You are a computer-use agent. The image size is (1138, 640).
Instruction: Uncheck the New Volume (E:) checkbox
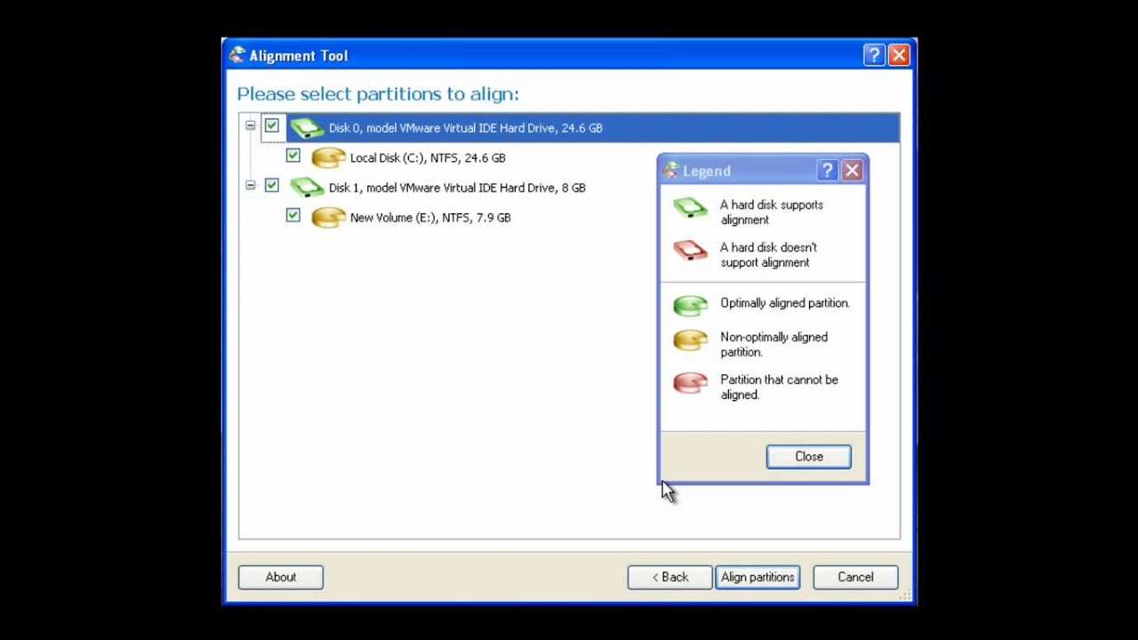pos(293,215)
